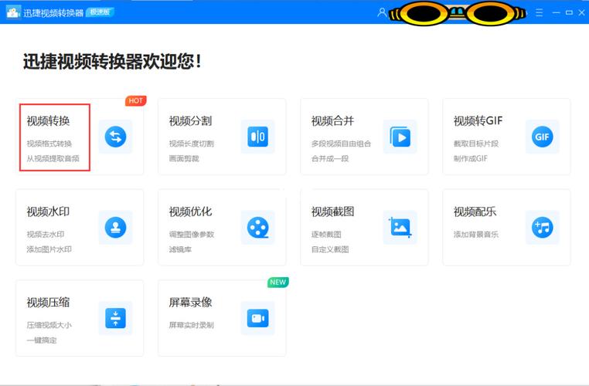
Task: Click the app logo in title bar
Action: 13,12
